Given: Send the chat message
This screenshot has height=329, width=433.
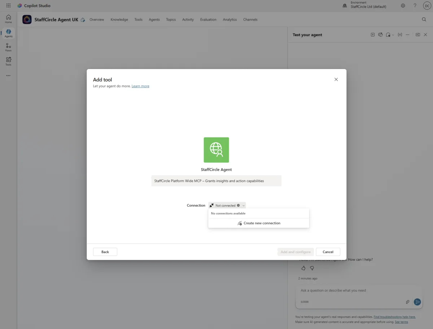Looking at the screenshot, I should (417, 302).
